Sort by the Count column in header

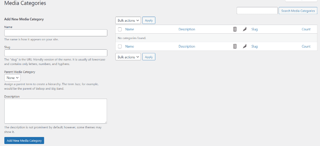(x=306, y=29)
